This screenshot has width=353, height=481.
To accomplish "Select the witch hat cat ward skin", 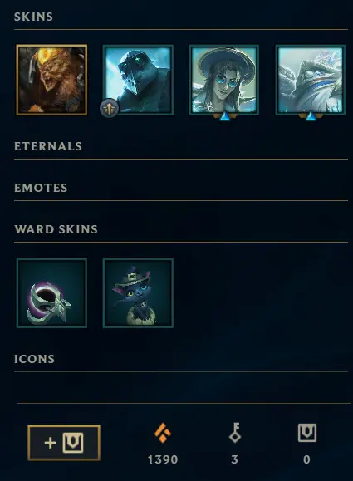I will point(139,293).
